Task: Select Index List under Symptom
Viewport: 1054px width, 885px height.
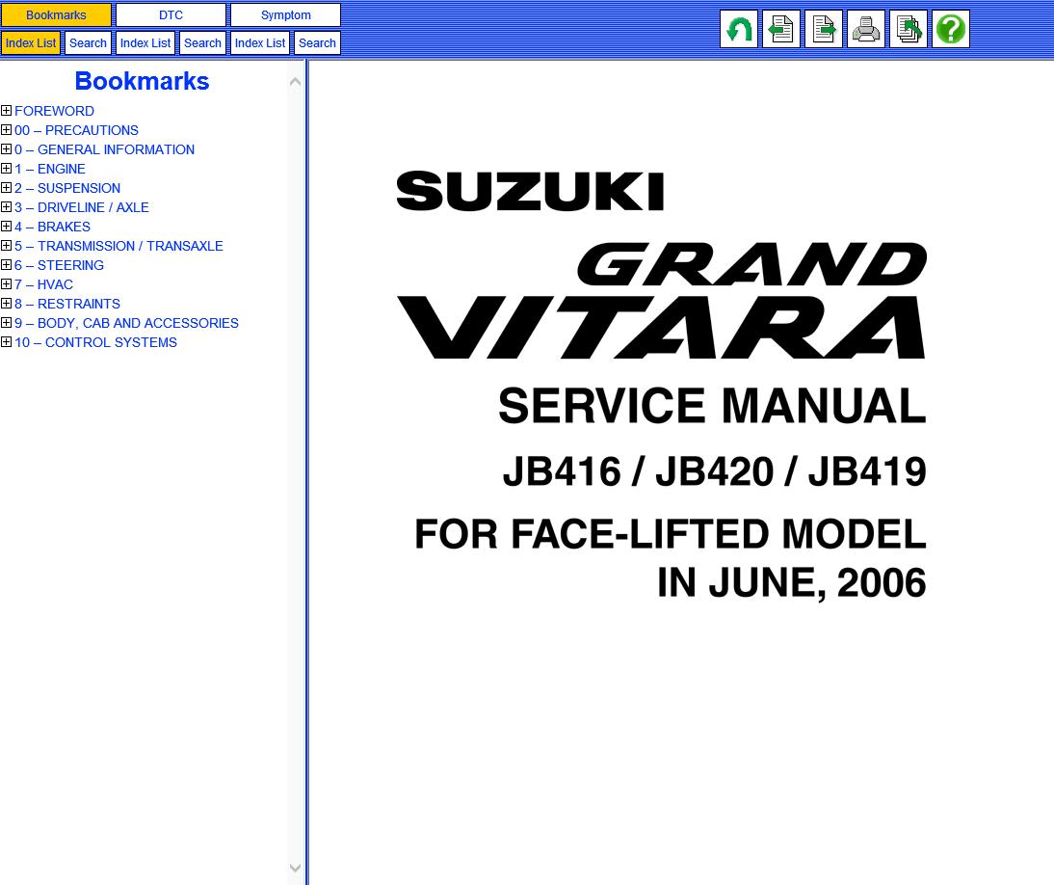Action: (x=260, y=43)
